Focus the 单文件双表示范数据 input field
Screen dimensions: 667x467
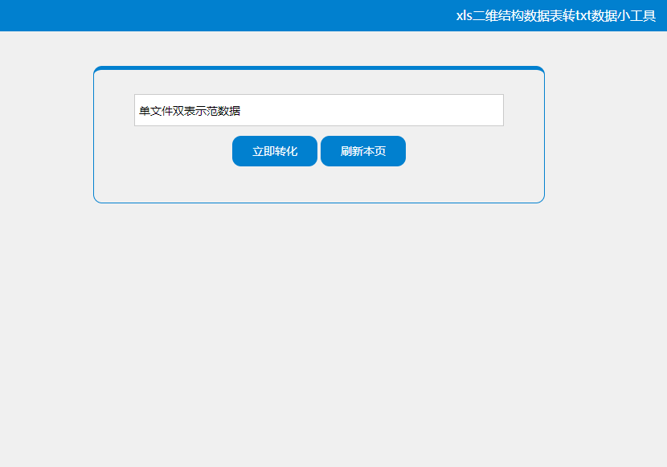tap(319, 110)
